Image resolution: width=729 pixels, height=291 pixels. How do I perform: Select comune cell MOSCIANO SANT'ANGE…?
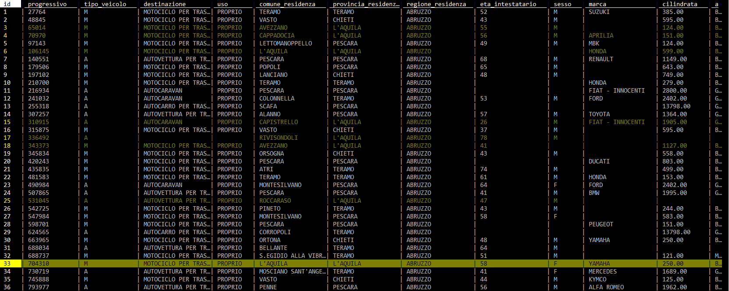click(x=293, y=271)
